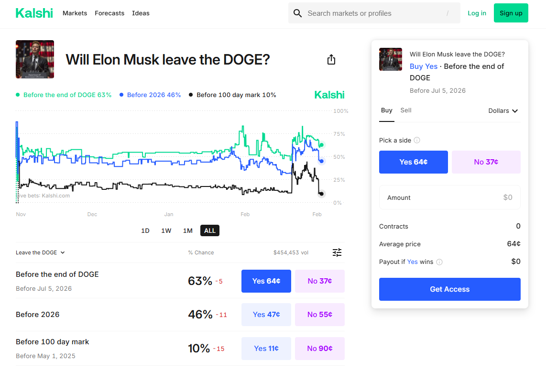This screenshot has height=383, width=546.
Task: Toggle the Before 100 day mark legend
Action: (x=232, y=95)
